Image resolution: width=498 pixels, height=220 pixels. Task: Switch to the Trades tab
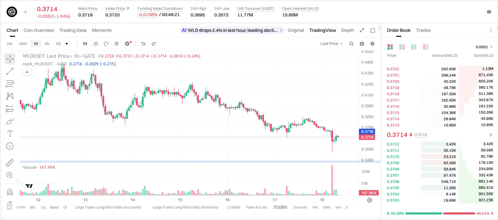pyautogui.click(x=423, y=30)
